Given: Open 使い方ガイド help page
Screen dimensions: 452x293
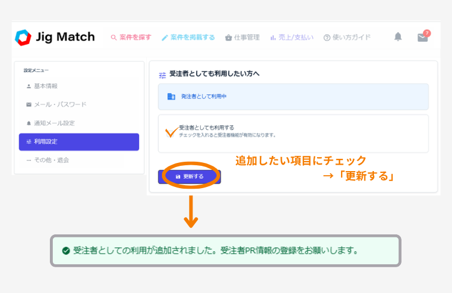Looking at the screenshot, I should click(347, 38).
